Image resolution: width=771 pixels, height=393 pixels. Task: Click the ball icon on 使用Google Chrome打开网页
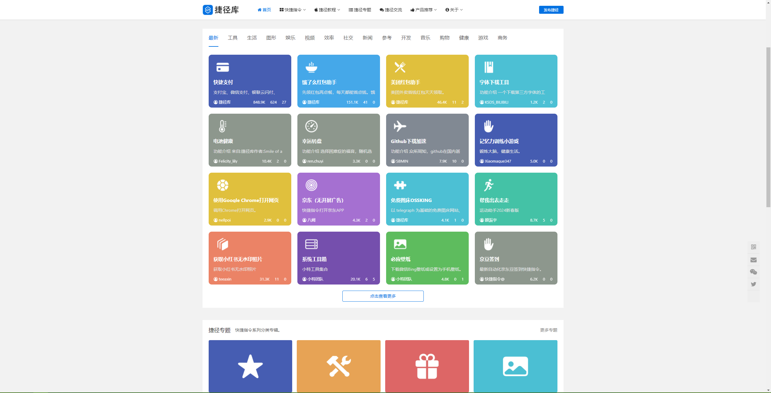[222, 185]
